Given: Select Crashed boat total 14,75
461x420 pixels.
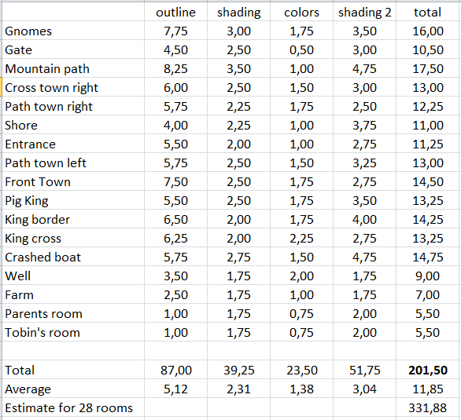Looking at the screenshot, I should (x=428, y=257).
